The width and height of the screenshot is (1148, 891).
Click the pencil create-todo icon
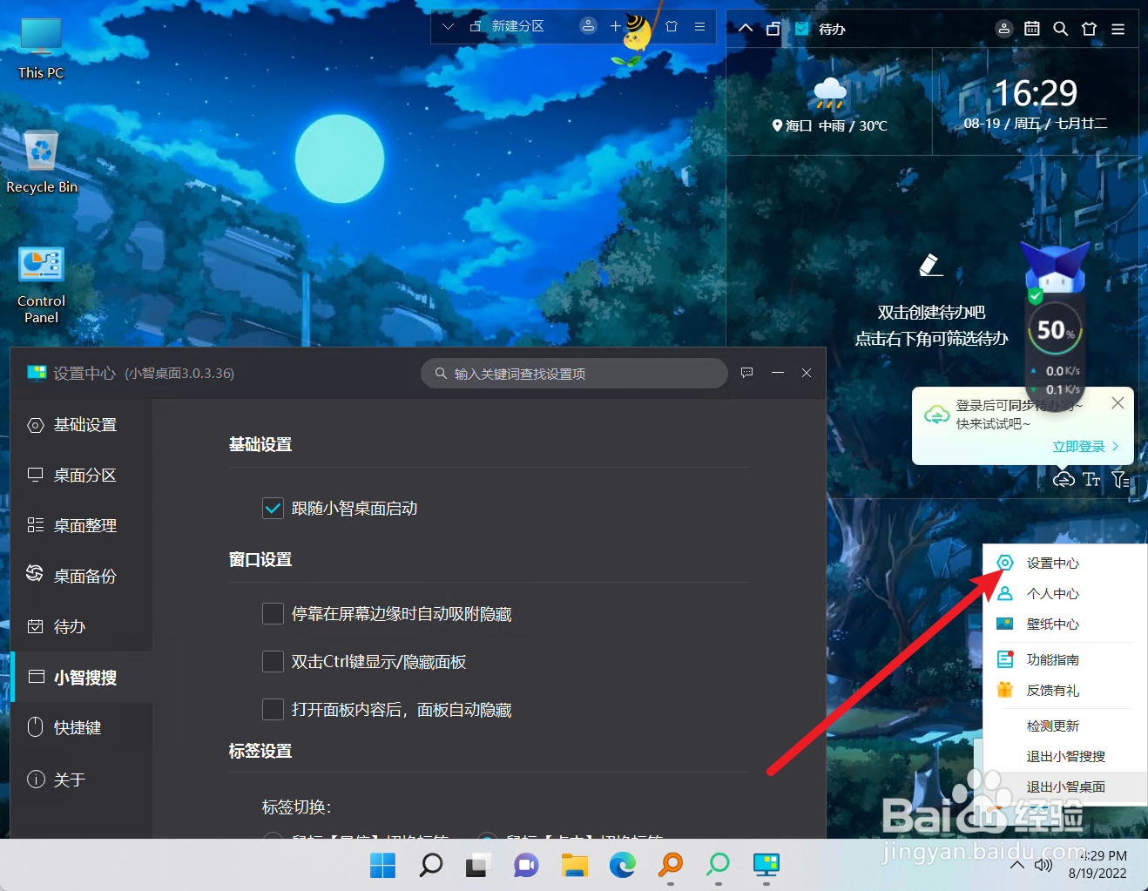click(931, 265)
